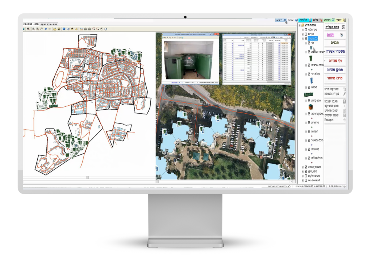
Task: Click the save diskette icon
Action: 59,29
